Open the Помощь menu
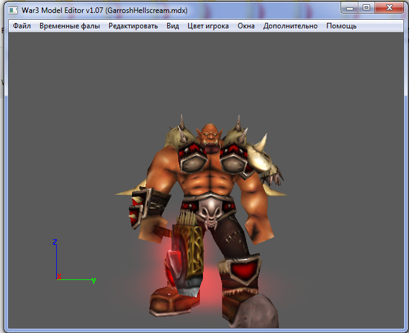This screenshot has width=409, height=333. (341, 26)
